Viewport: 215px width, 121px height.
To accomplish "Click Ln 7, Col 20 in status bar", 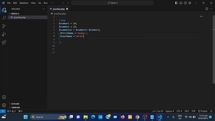I will click(158, 111).
